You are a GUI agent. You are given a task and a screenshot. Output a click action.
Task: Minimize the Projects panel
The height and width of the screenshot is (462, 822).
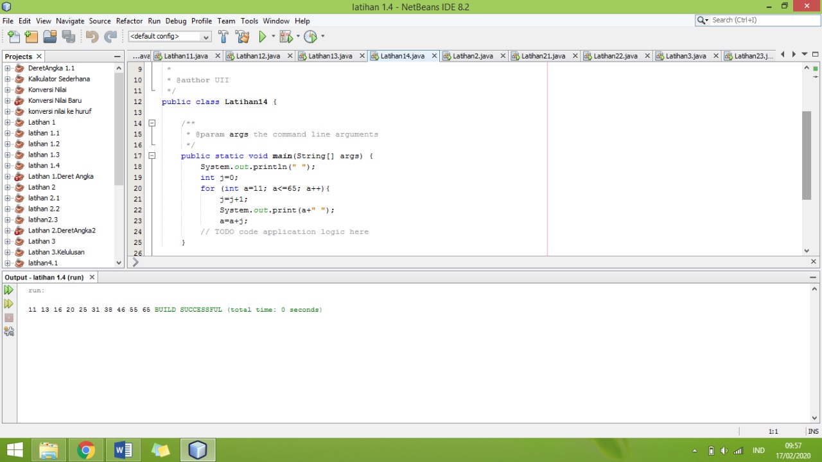[118, 57]
